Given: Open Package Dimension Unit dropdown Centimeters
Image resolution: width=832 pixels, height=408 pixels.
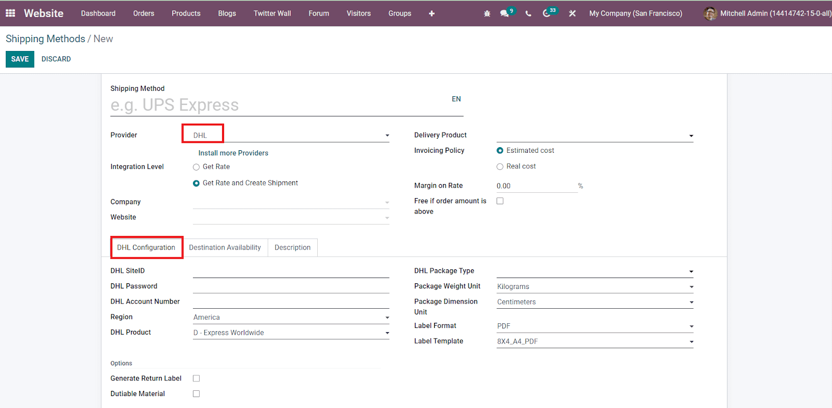Looking at the screenshot, I should [x=595, y=302].
